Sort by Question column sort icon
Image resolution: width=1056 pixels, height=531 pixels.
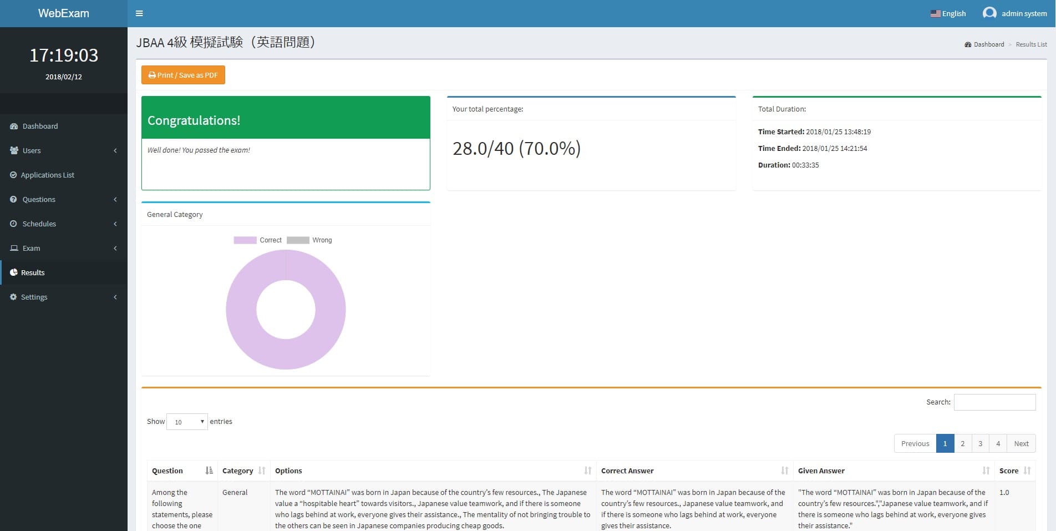209,471
